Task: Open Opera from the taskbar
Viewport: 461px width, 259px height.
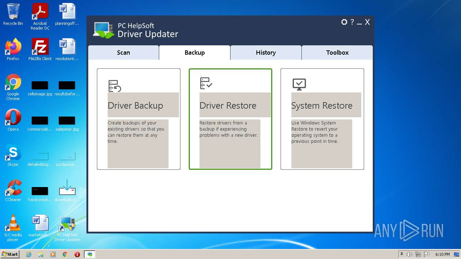Action: click(x=77, y=254)
